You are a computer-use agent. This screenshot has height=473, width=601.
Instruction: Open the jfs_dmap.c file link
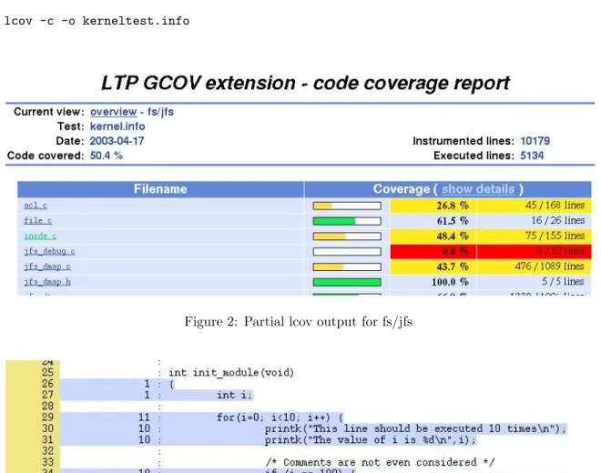tap(47, 267)
